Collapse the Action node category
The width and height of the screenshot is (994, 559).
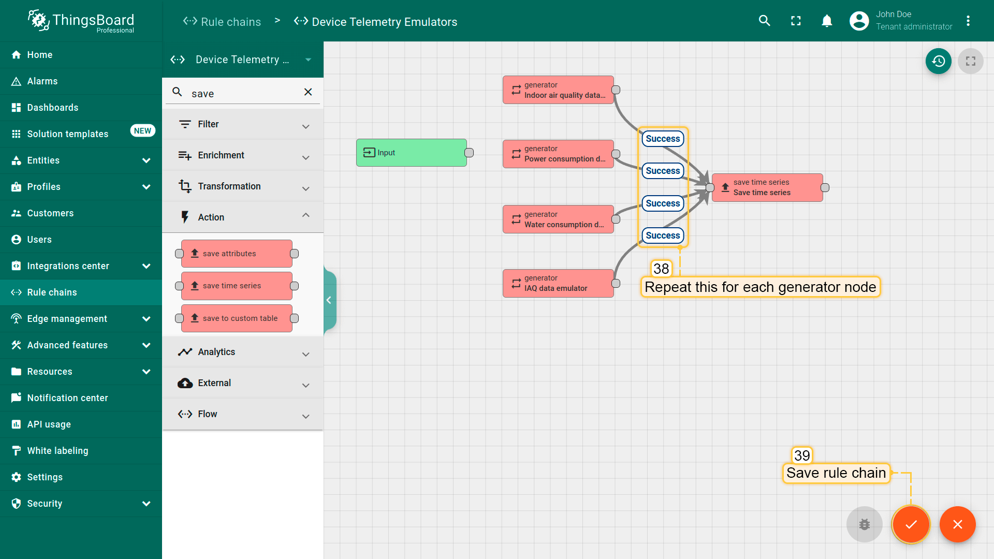[x=305, y=216]
